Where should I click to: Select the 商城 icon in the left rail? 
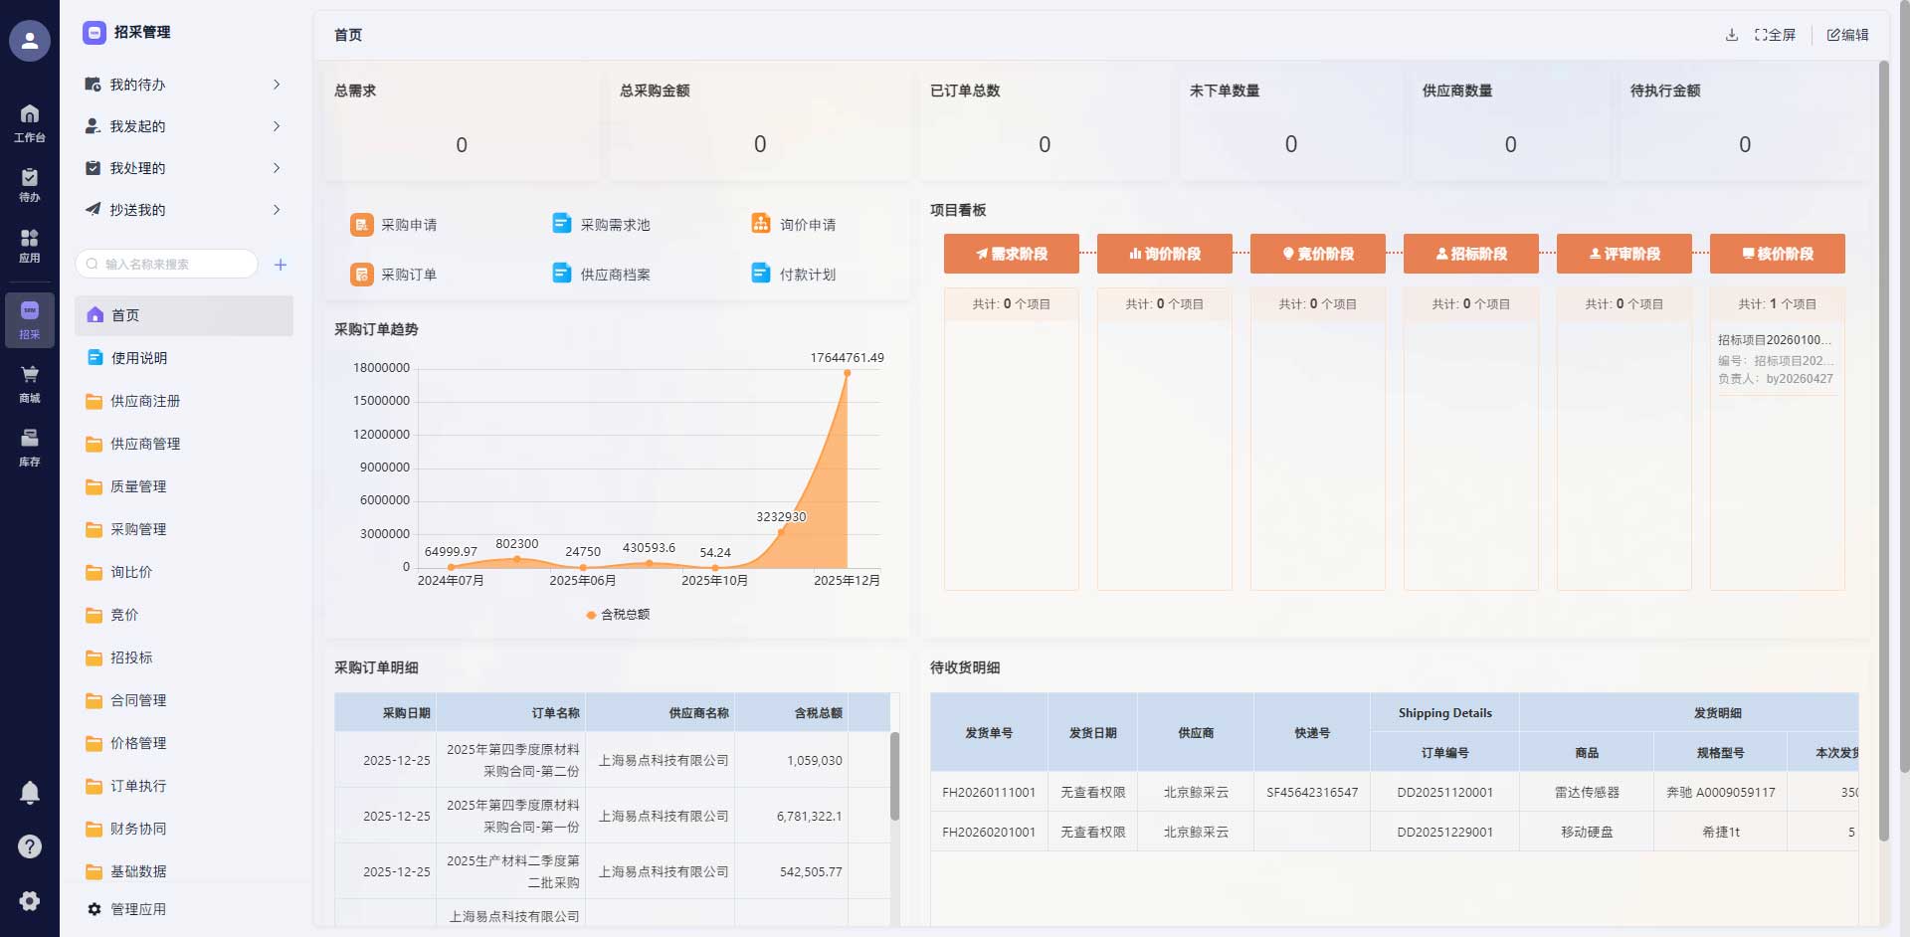[29, 383]
